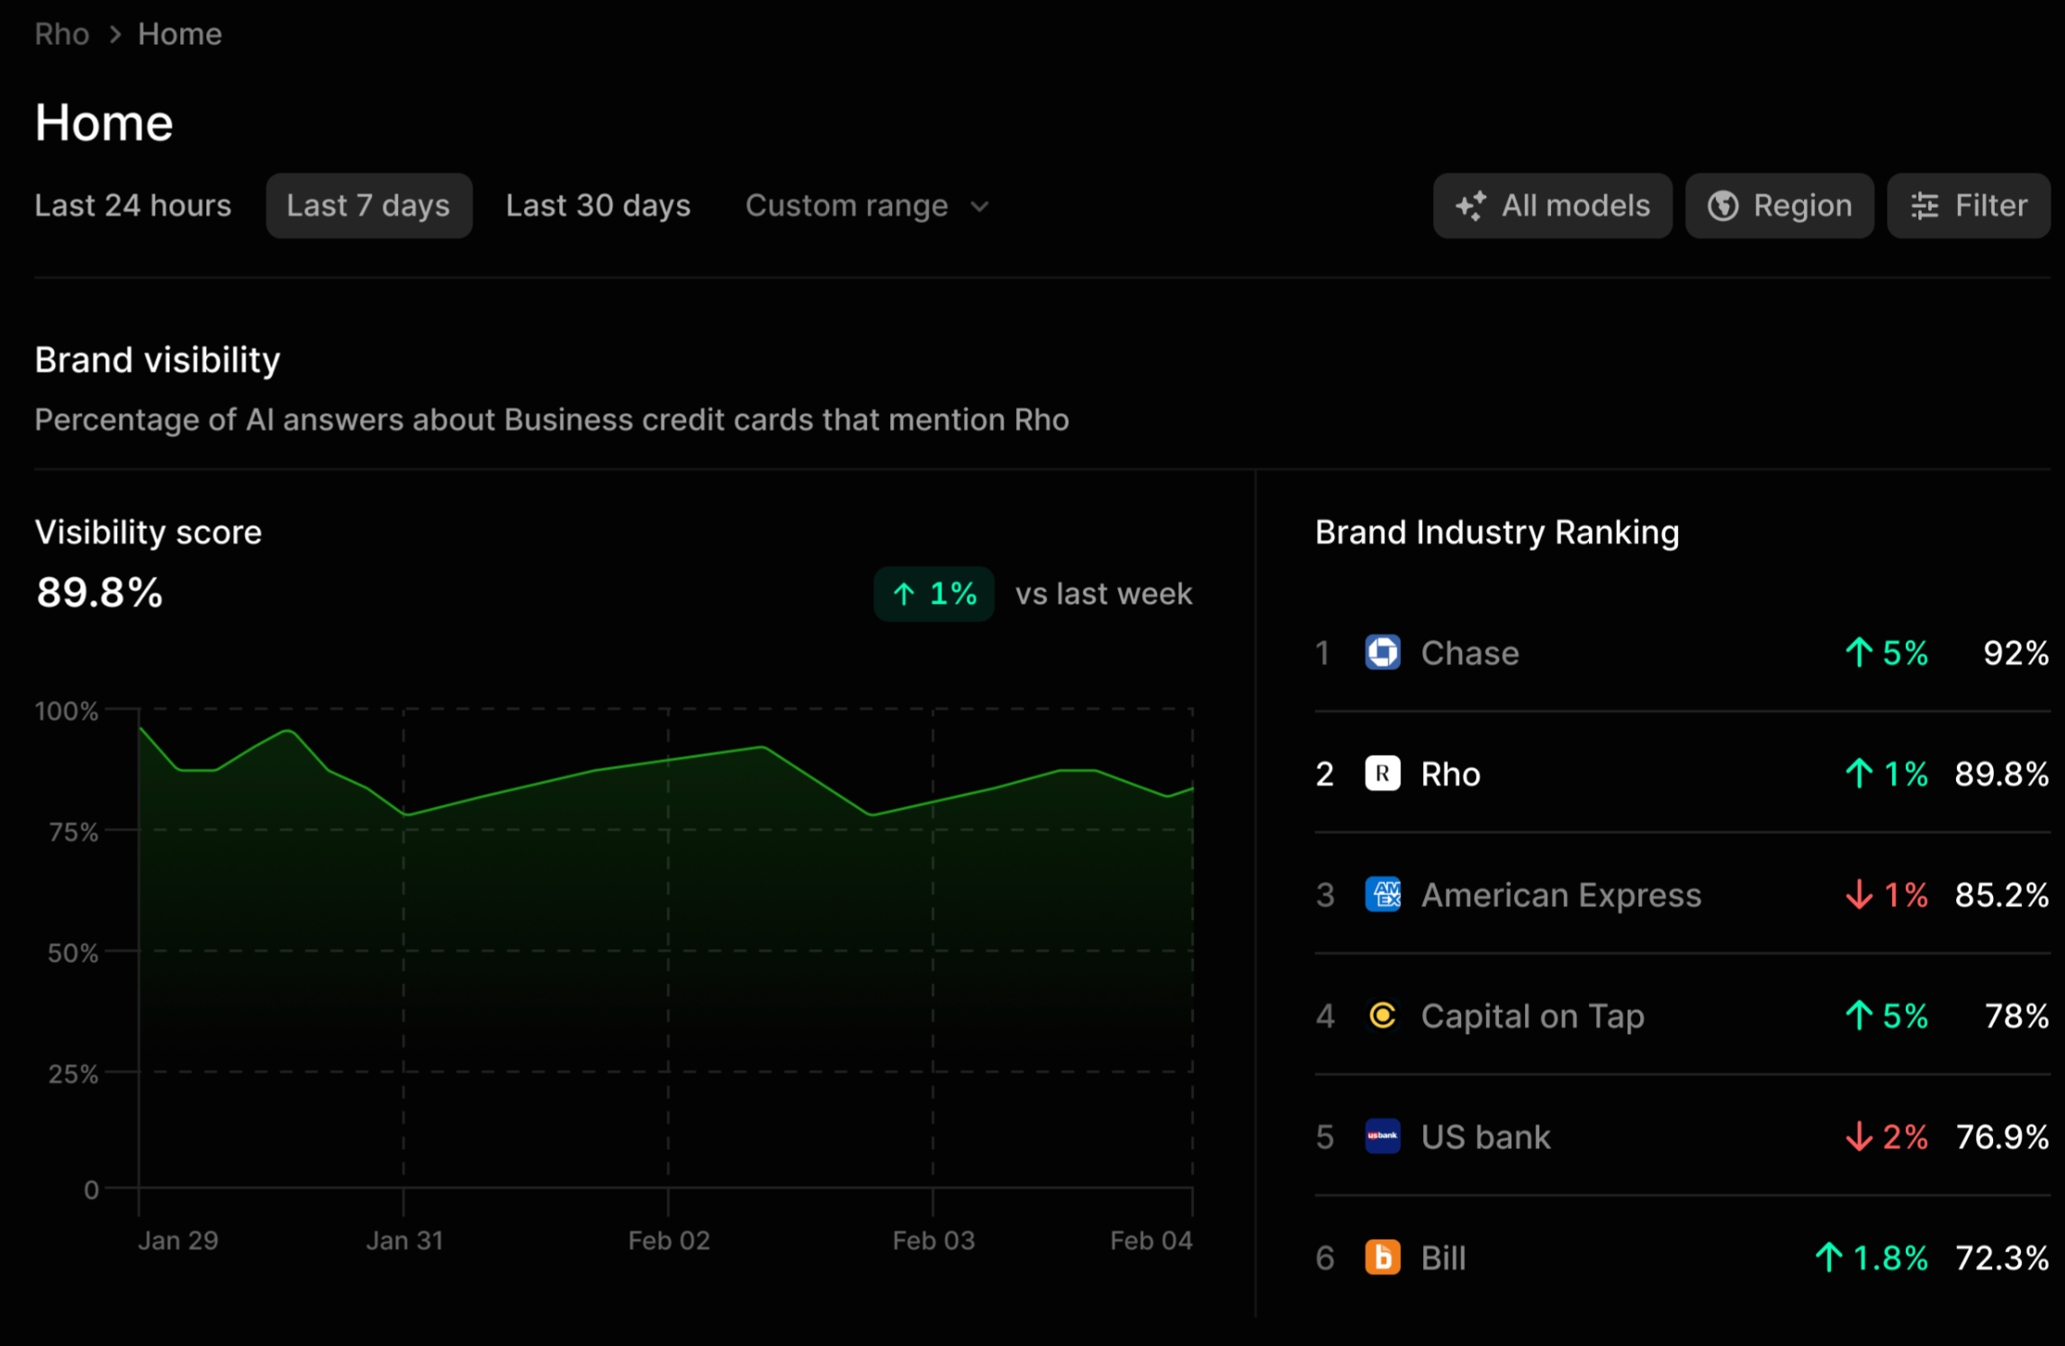Open the Region selector
Viewport: 2065px width, 1346px height.
pyautogui.click(x=1779, y=206)
